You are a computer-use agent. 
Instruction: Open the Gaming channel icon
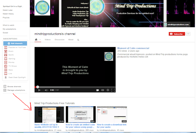[6, 59]
